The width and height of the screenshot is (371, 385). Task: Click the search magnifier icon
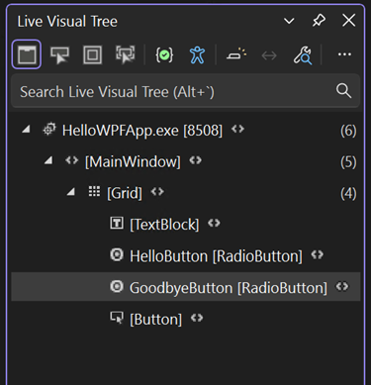[x=343, y=91]
